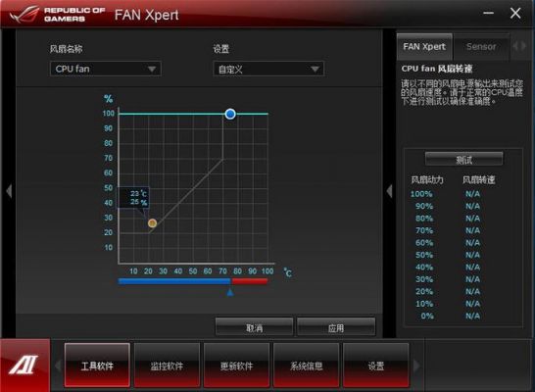The width and height of the screenshot is (535, 392).
Task: Open the 监控软件 monitoring menu
Action: click(x=167, y=366)
